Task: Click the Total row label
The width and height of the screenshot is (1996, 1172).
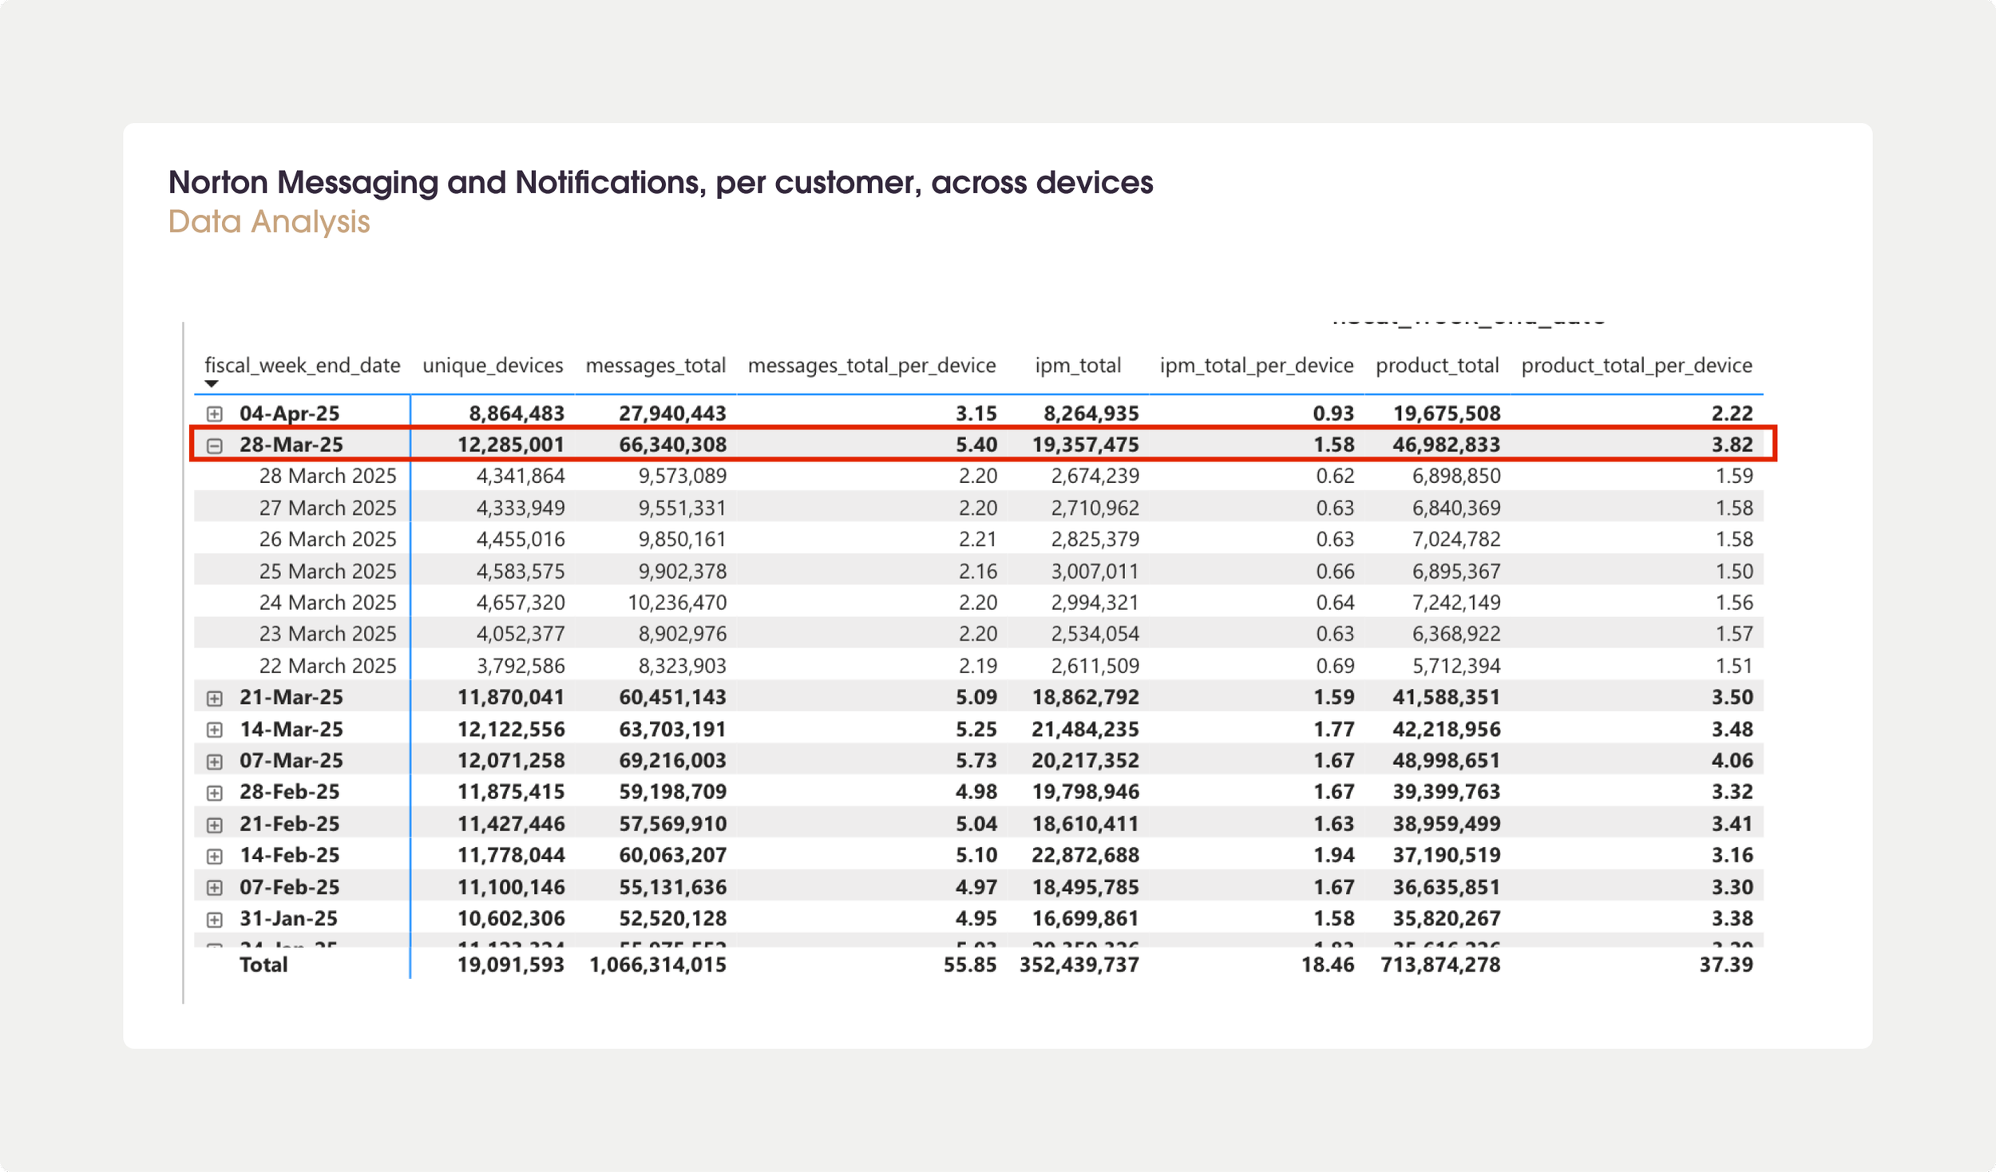Action: pos(263,964)
